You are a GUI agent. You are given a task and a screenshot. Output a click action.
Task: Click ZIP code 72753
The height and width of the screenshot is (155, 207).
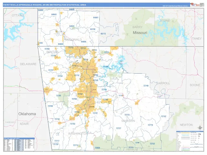(72, 124)
